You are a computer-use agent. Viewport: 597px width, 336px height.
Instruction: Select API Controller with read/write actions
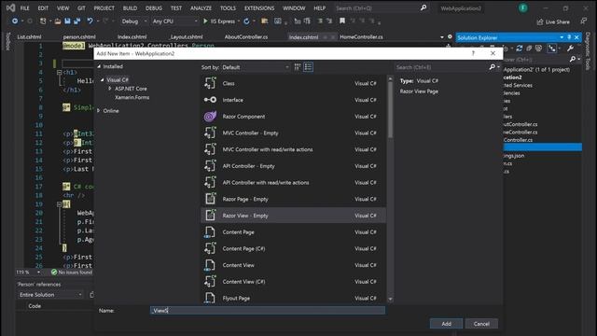pos(293,183)
